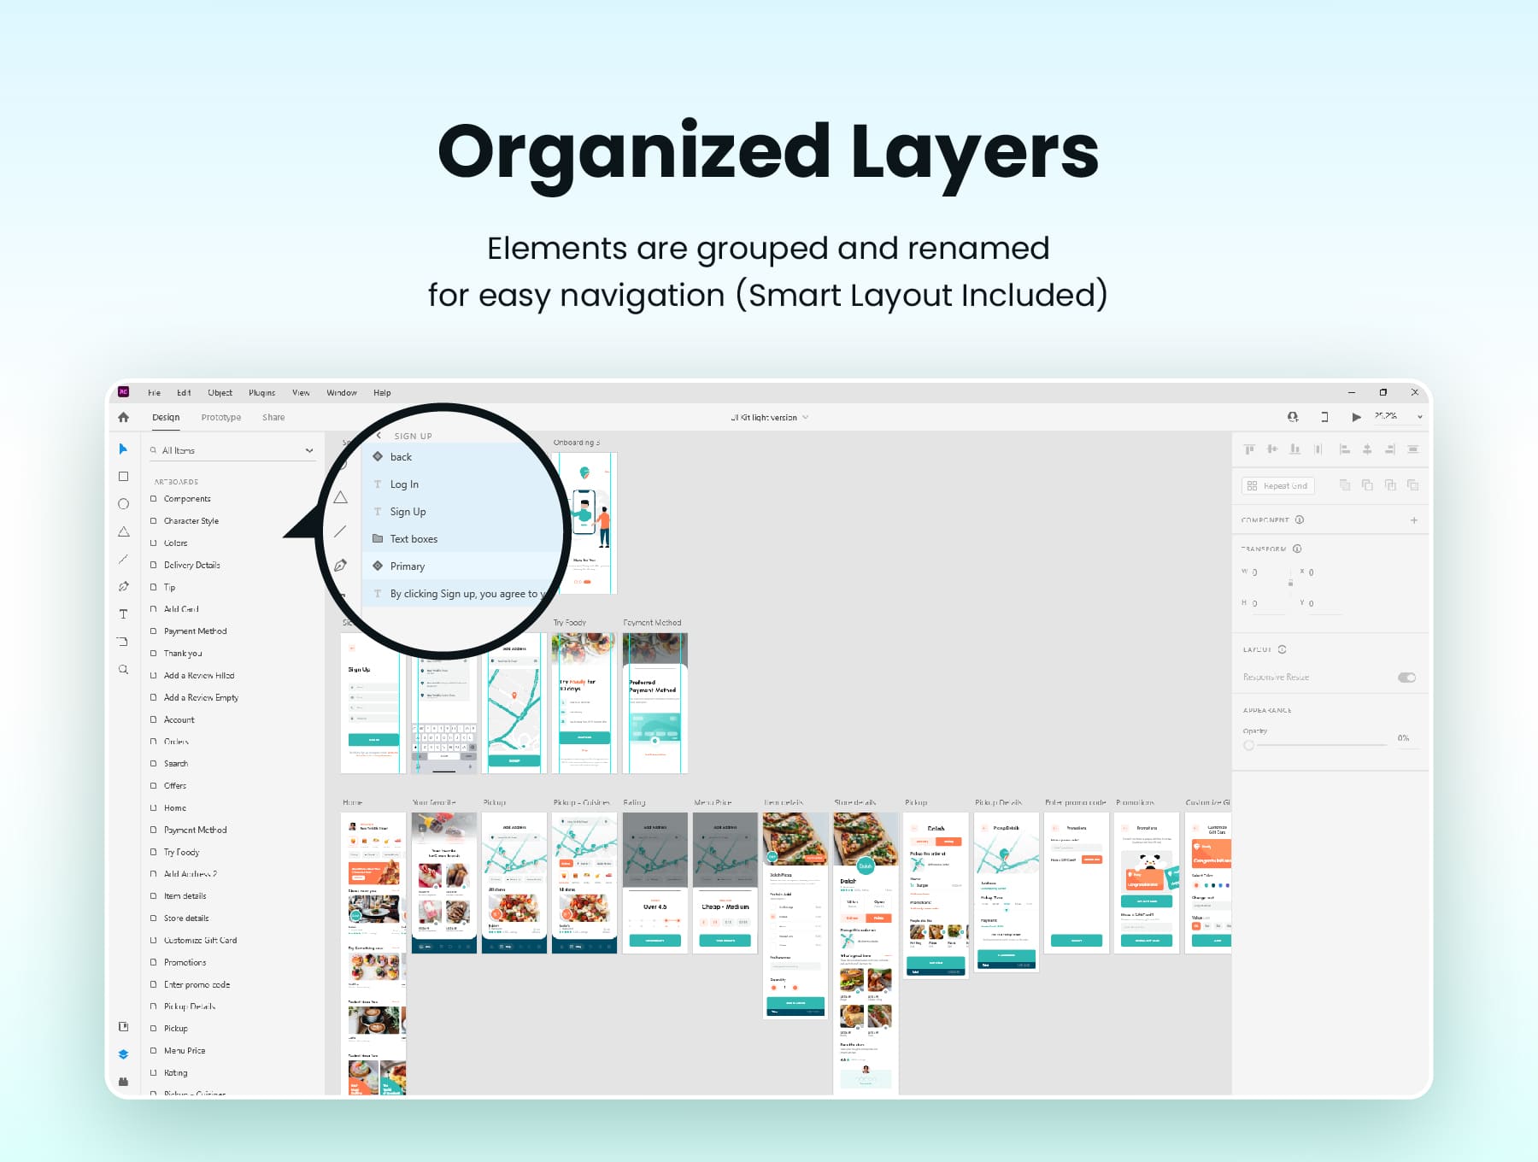This screenshot has height=1162, width=1538.
Task: Select the Polygon tool in left toolbar
Action: pos(123,531)
